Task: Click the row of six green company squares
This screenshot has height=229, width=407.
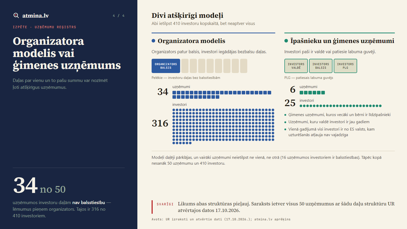Action: [x=312, y=93]
